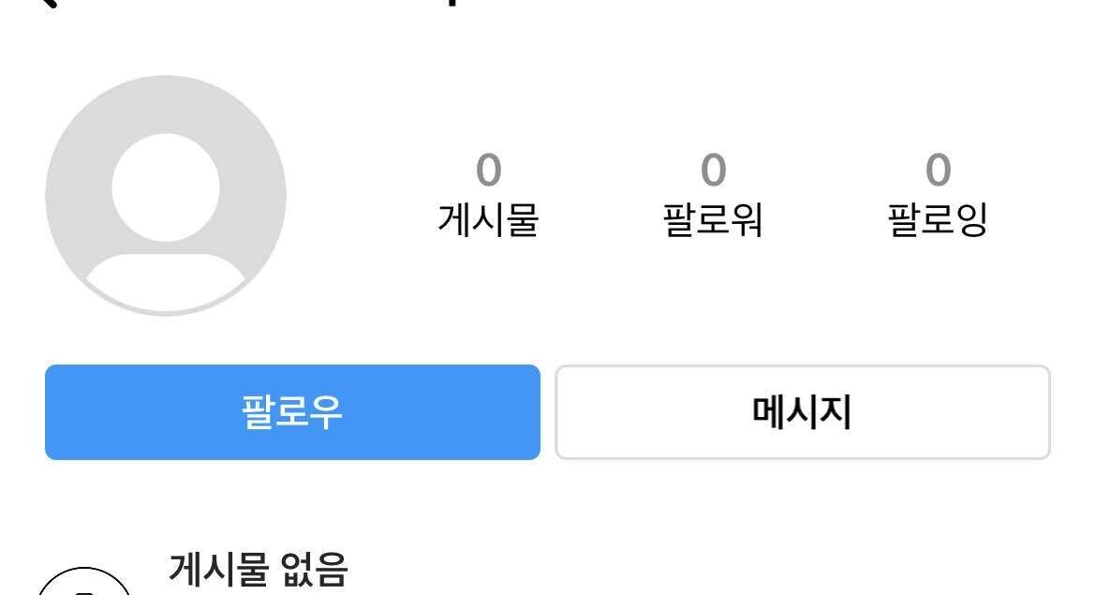
Task: Tap the posts count number 0
Action: point(487,169)
